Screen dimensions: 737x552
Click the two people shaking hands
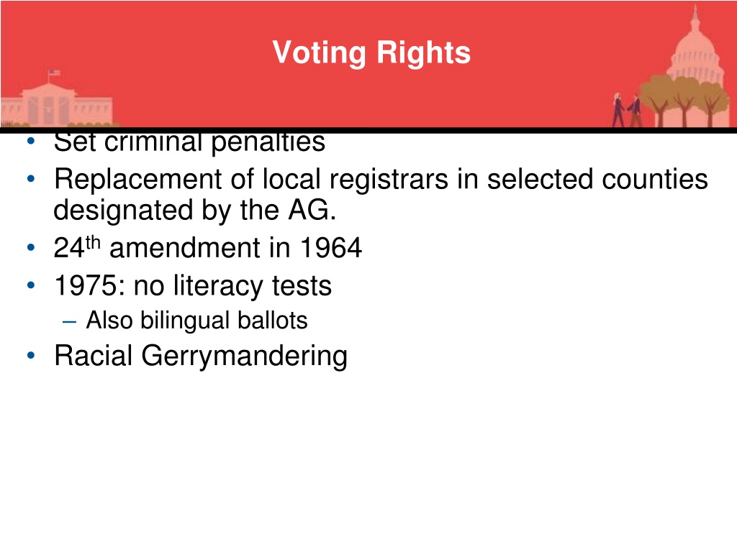pyautogui.click(x=627, y=111)
